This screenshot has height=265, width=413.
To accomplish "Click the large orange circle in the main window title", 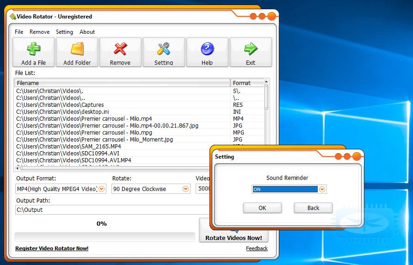I will point(271,16).
